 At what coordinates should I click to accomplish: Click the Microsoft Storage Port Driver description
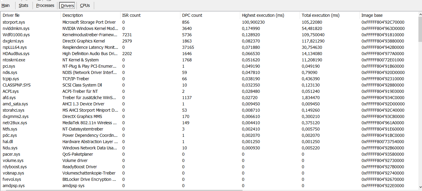pyautogui.click(x=89, y=22)
